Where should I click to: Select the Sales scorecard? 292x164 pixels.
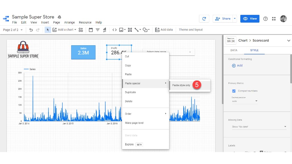[x=83, y=52]
